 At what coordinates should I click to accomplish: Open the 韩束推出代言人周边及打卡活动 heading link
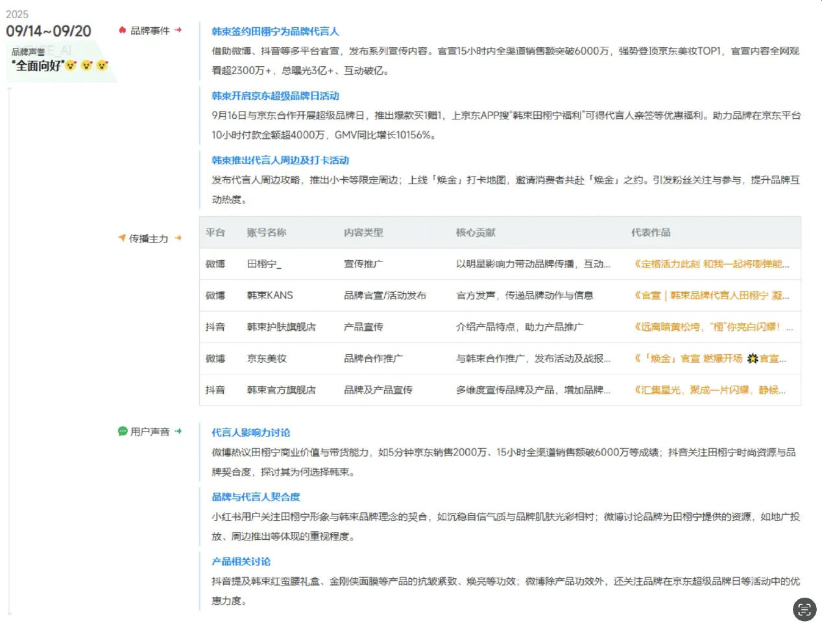click(x=280, y=160)
